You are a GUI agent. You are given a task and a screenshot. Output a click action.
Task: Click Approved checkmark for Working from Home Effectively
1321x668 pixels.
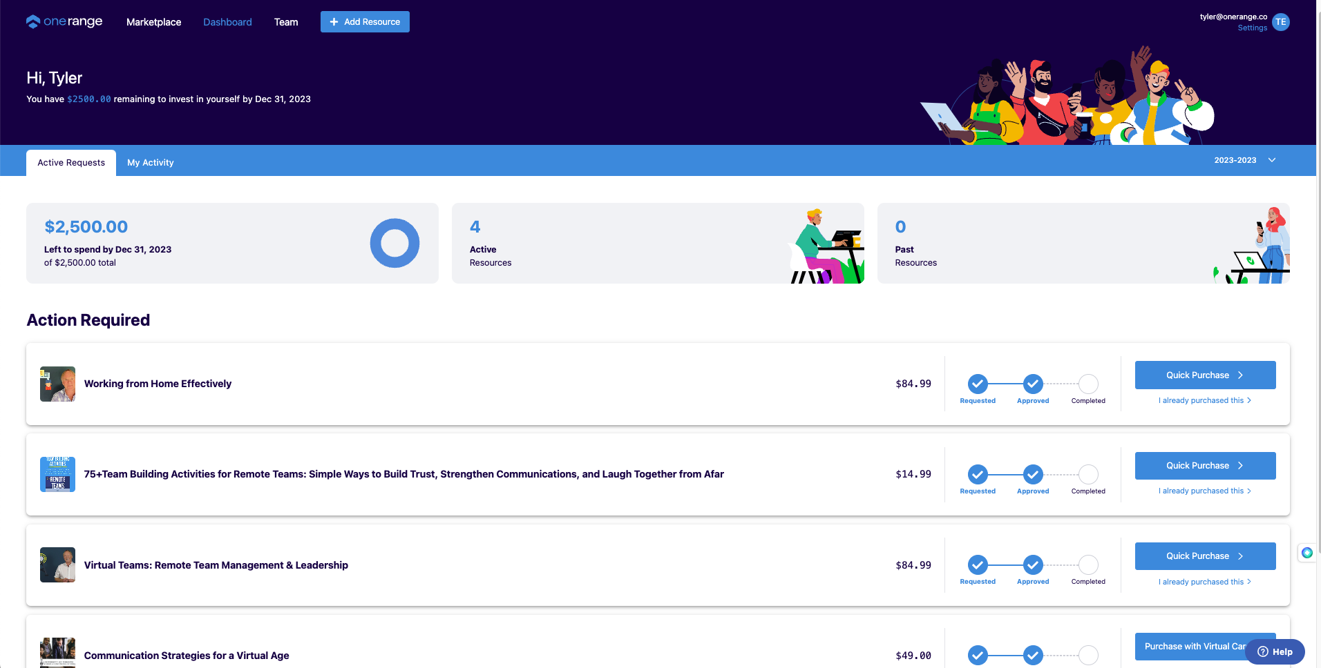point(1033,384)
